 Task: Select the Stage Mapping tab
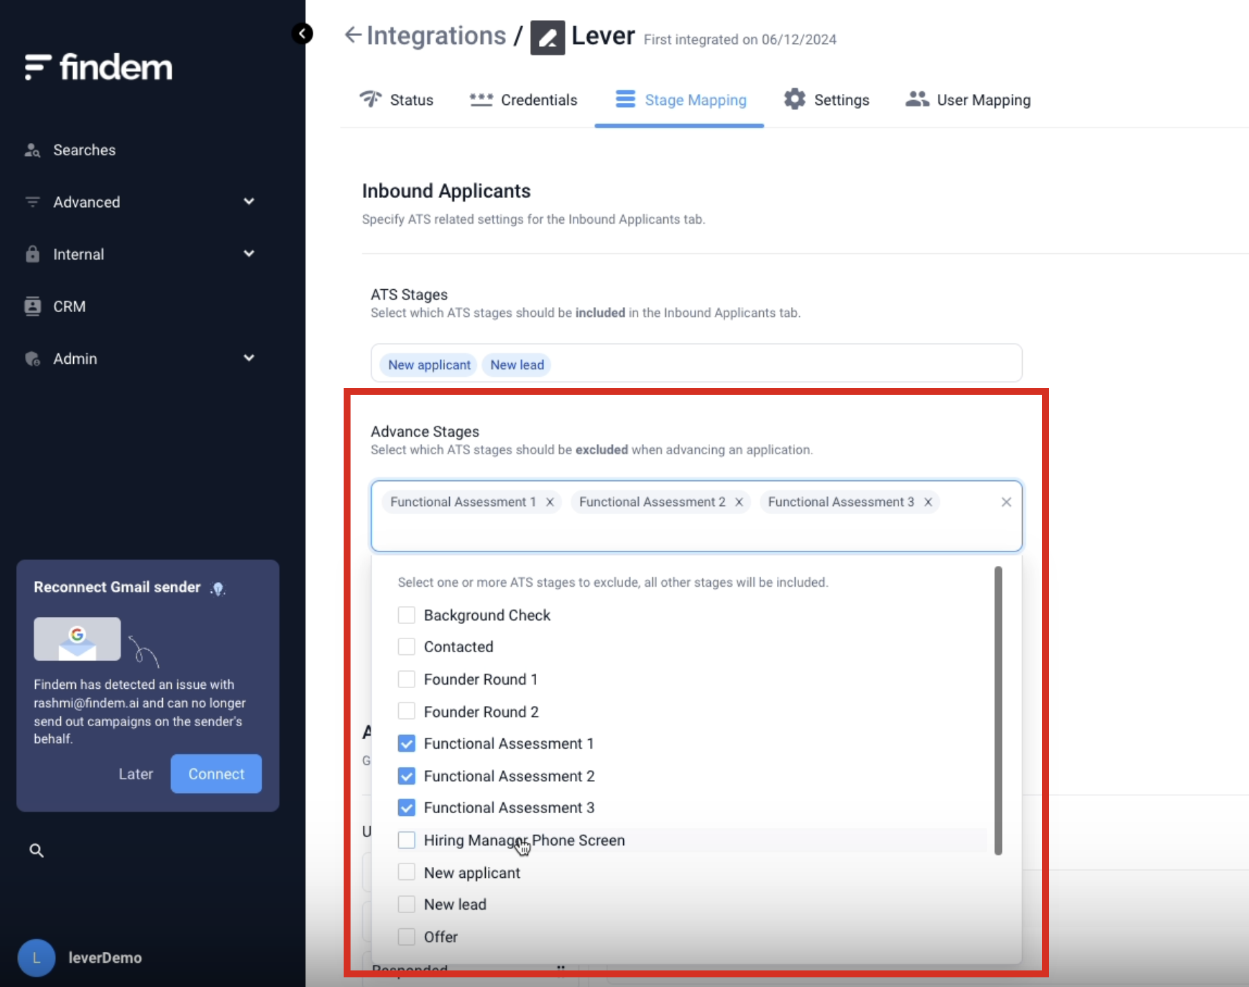point(680,100)
